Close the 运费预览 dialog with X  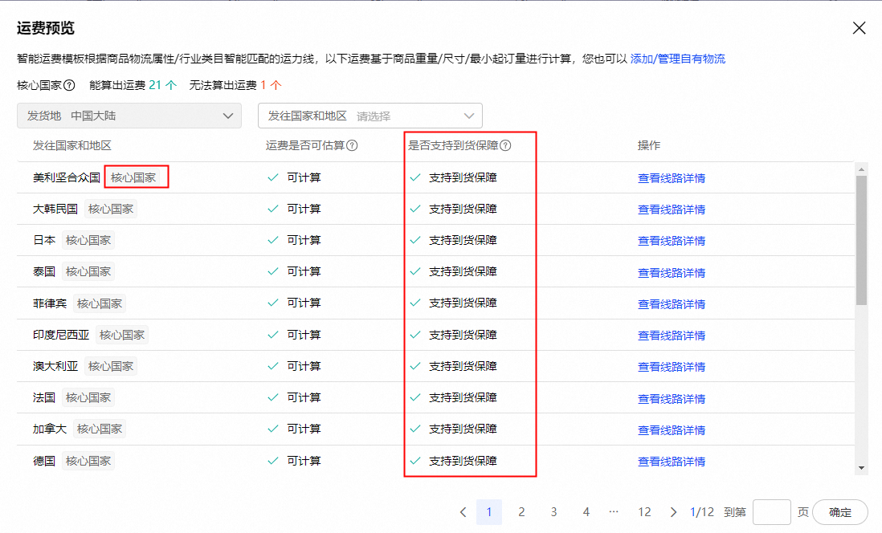[x=859, y=28]
